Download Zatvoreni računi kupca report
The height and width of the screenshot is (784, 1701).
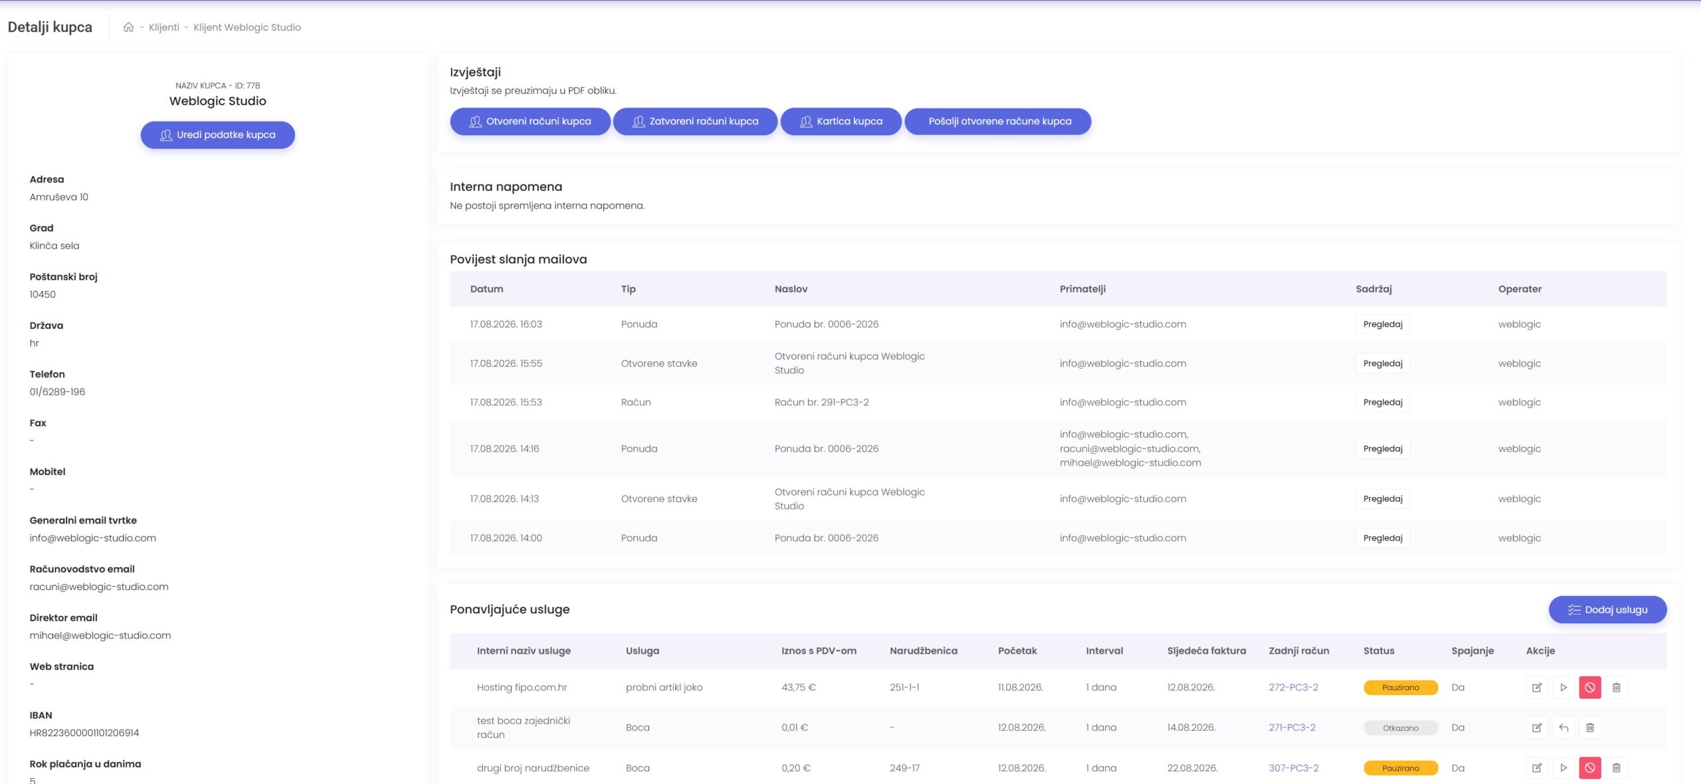coord(695,122)
